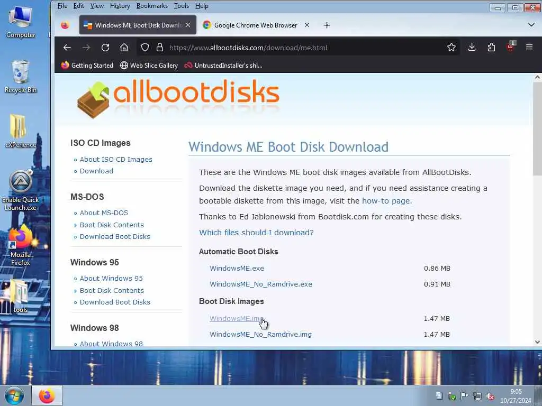Download WindowsME.img
The image size is (542, 406).
click(x=237, y=318)
